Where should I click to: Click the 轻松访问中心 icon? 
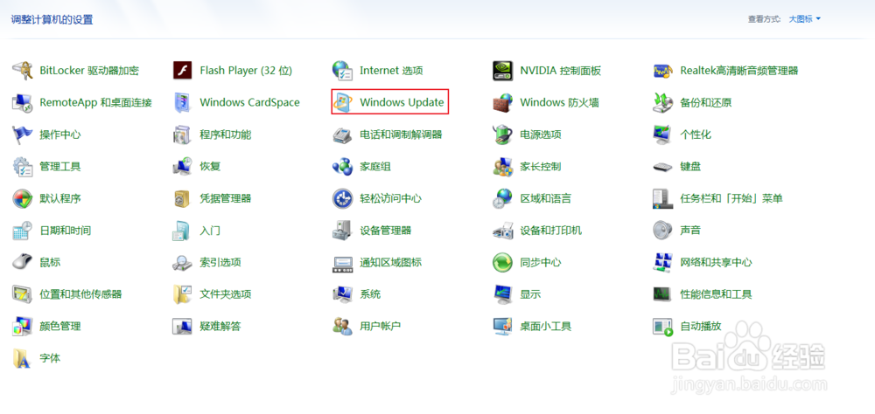[x=342, y=198]
